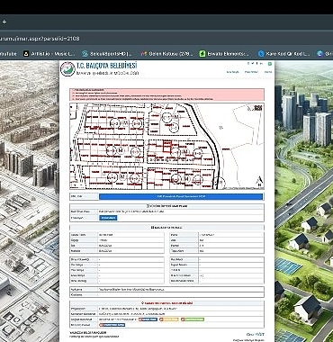
Task: Click the wide blue bar button below map
Action: (181, 196)
